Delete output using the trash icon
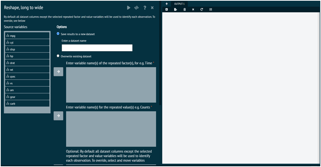The image size is (321, 167). click(185, 9)
